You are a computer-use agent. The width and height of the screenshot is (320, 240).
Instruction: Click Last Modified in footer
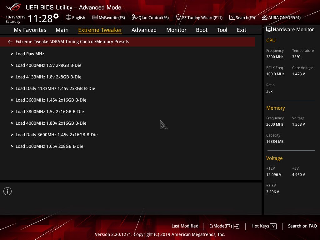185,226
